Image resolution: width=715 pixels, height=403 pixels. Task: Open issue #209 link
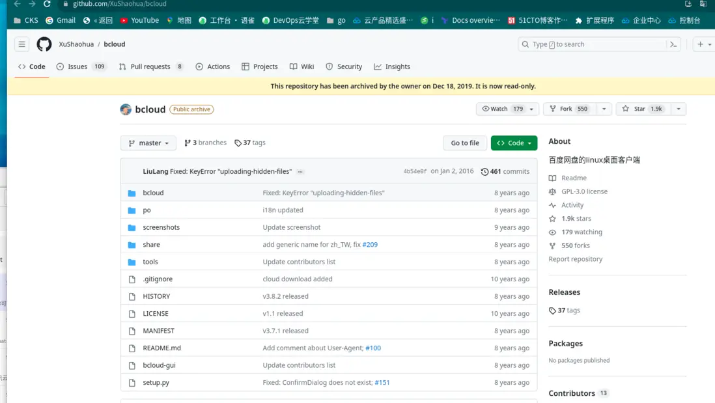coord(370,244)
